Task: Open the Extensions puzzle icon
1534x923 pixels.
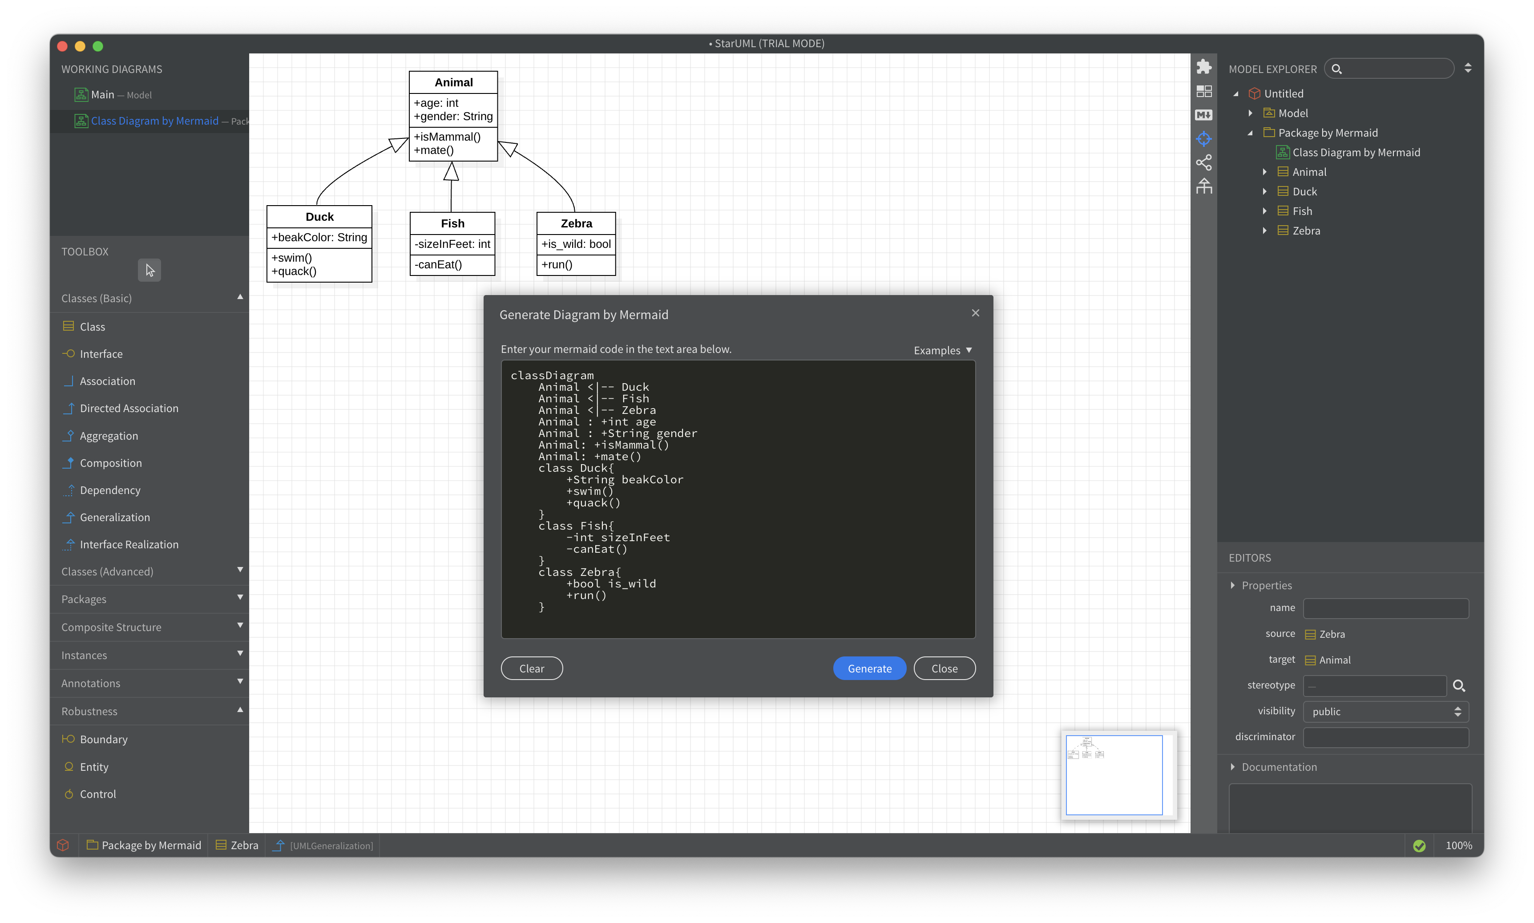Action: click(1204, 67)
